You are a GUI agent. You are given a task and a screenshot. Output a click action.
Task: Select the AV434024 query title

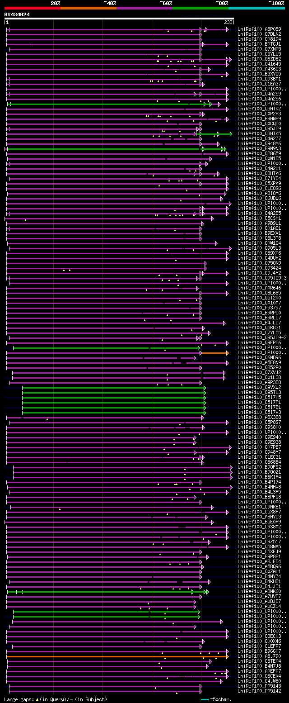[17, 14]
